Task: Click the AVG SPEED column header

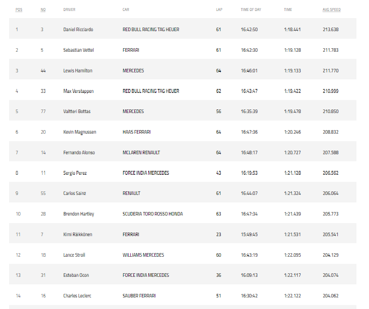Action: point(331,10)
